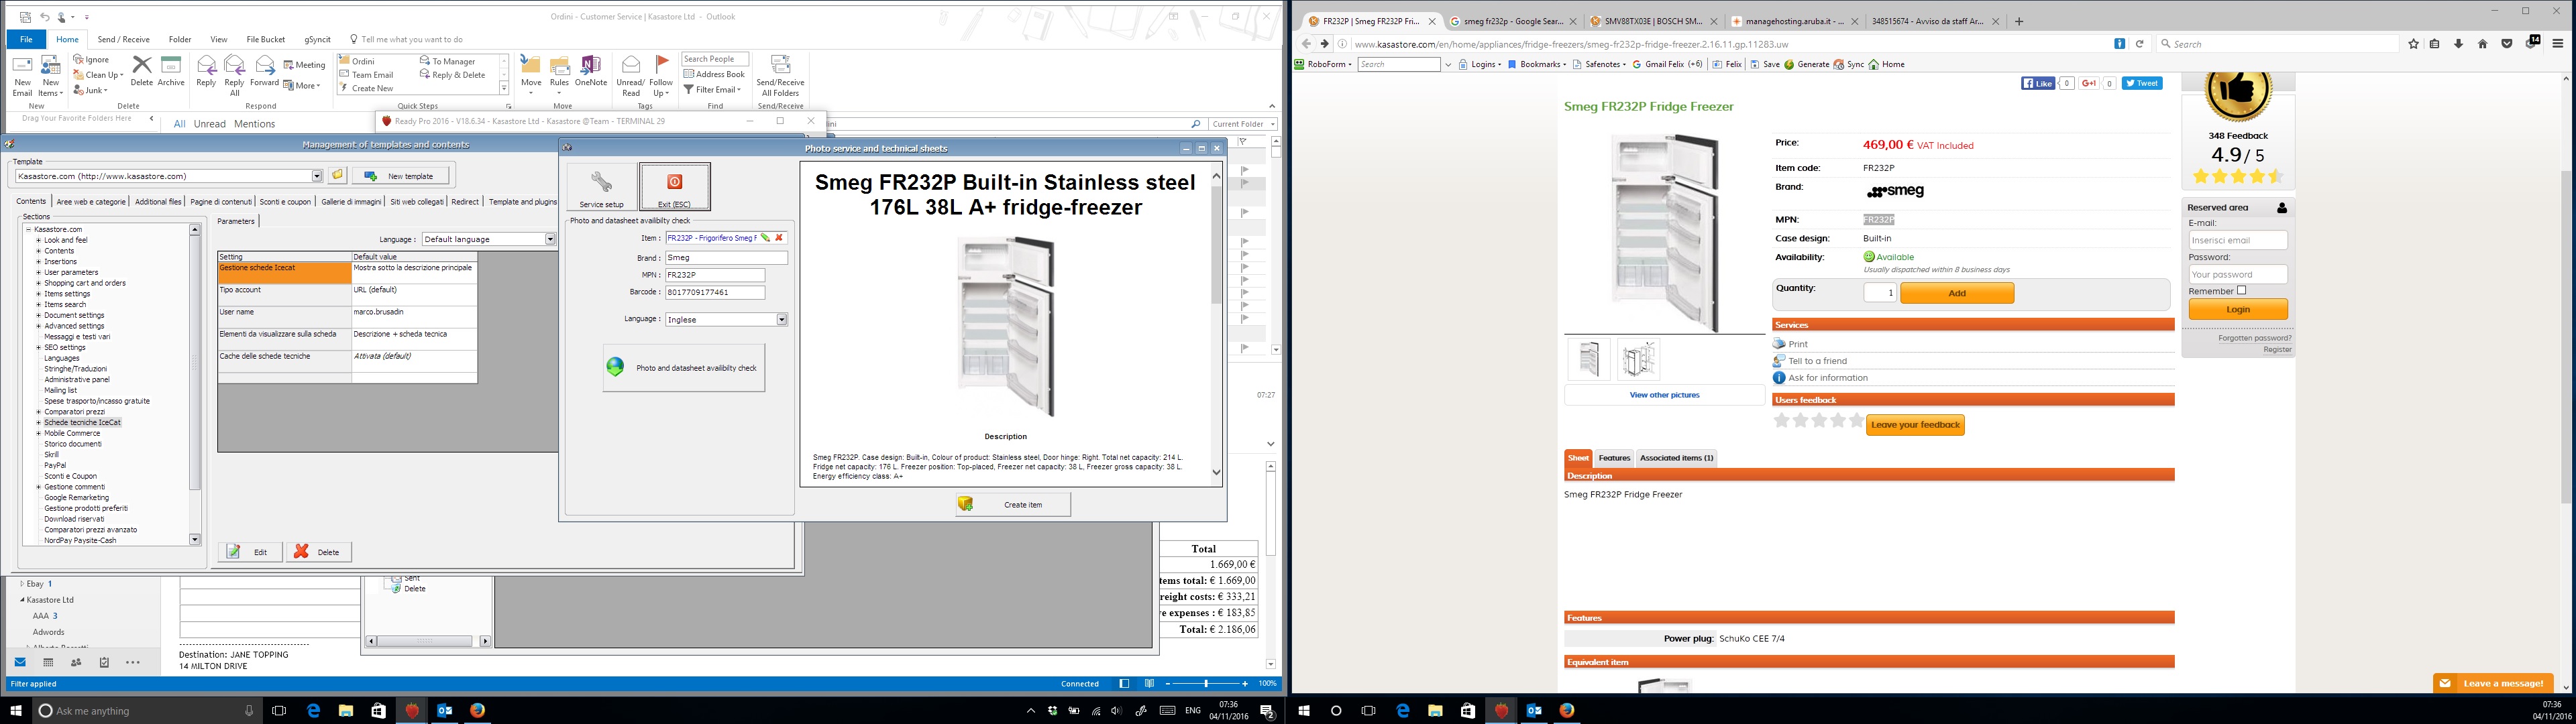Open the Inglese language dropdown
This screenshot has width=2576, height=724.
click(x=782, y=320)
